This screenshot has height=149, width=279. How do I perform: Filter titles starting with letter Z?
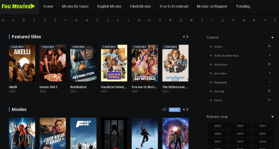(x=275, y=20)
